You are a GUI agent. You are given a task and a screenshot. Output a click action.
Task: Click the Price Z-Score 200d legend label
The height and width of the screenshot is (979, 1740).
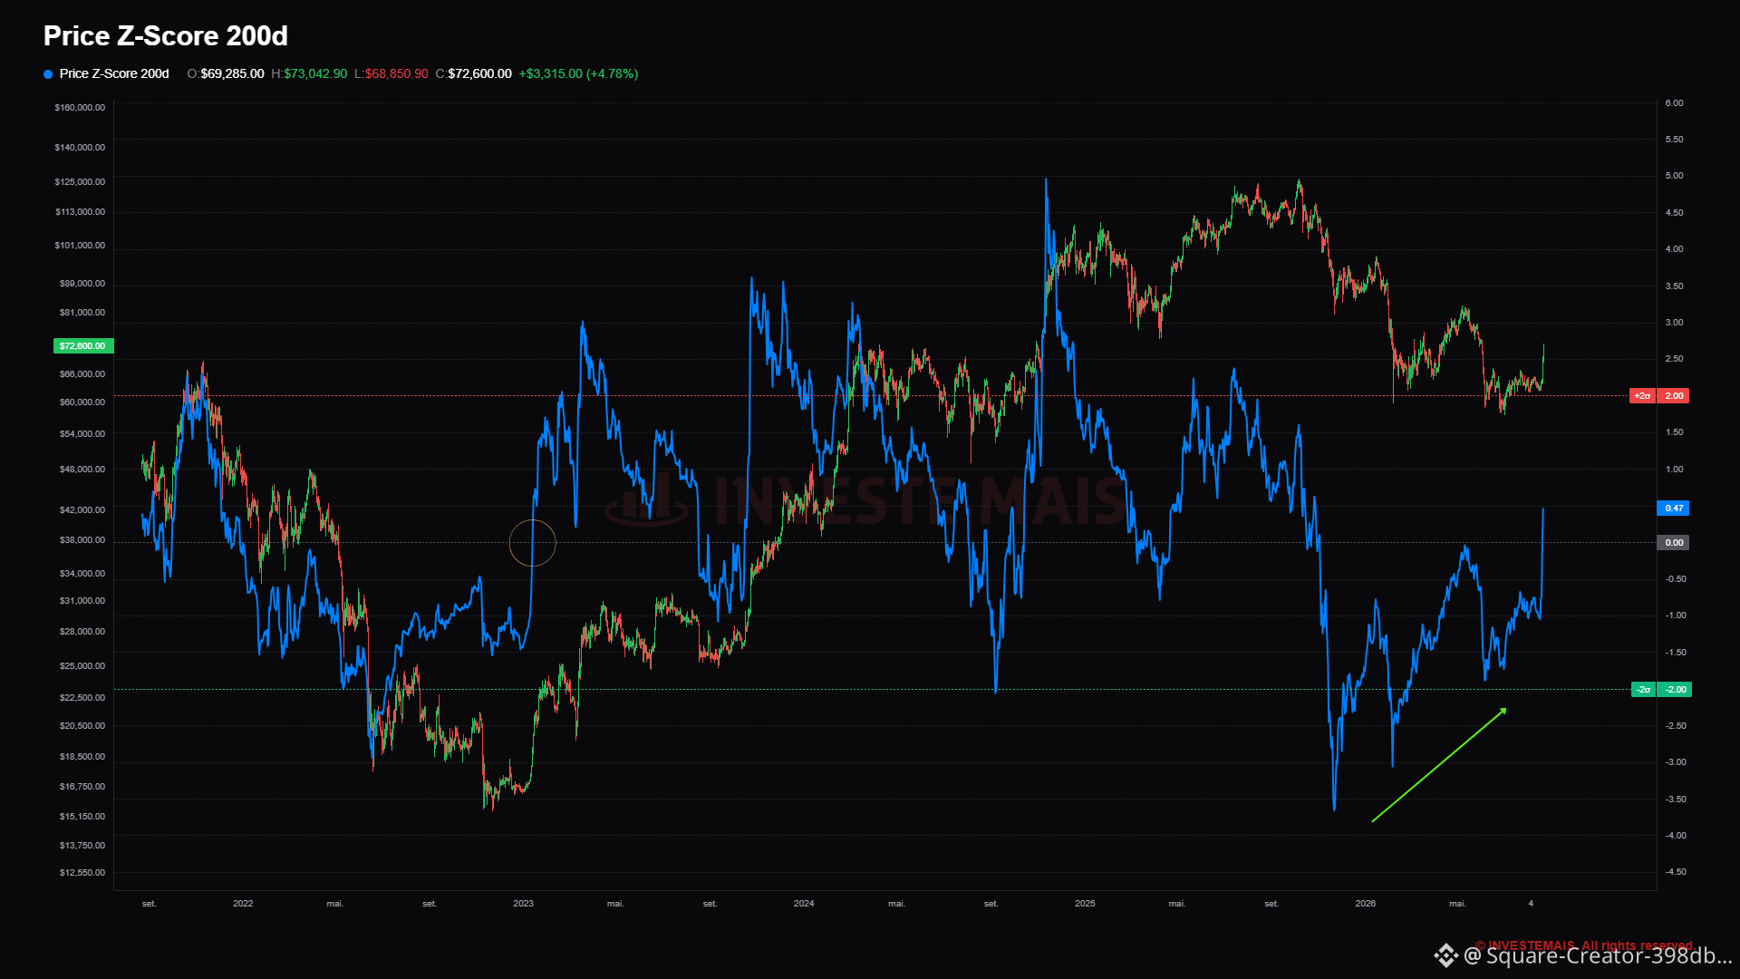pyautogui.click(x=114, y=74)
